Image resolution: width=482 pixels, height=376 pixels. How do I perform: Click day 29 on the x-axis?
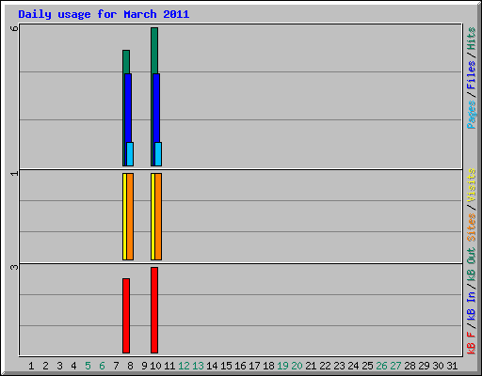[424, 366]
